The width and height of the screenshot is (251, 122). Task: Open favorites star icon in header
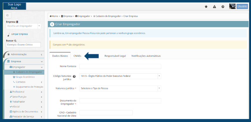[x=206, y=6]
